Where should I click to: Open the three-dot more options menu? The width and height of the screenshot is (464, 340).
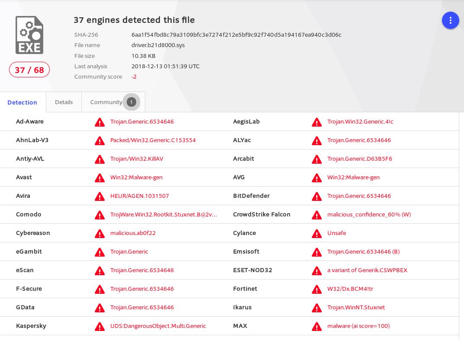(450, 20)
